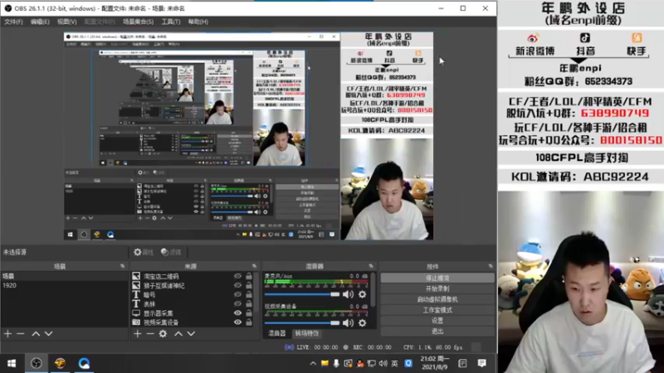Viewport: 664px width, 373px height.
Task: Pop out the 混音器 dock panel
Action: pyautogui.click(x=371, y=266)
